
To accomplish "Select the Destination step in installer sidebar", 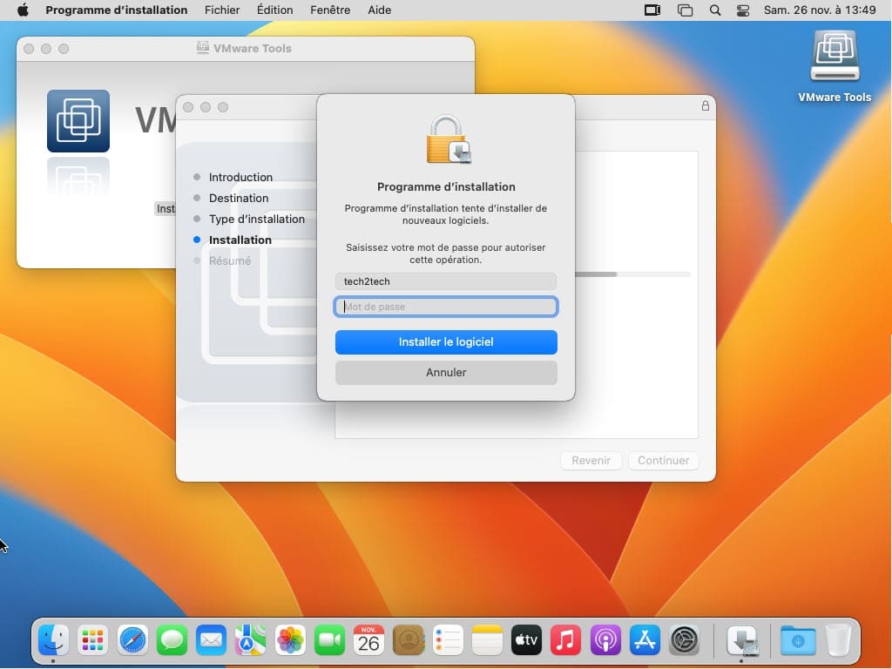I will (x=239, y=198).
